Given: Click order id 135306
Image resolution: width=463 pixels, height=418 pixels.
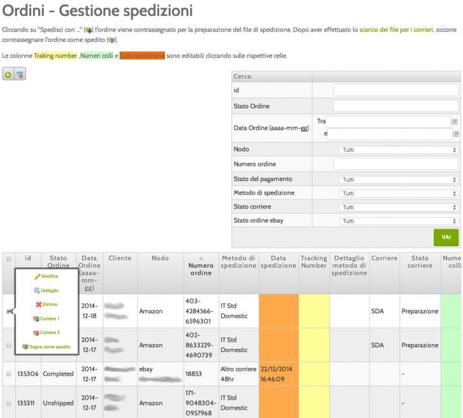Looking at the screenshot, I should 28,374.
